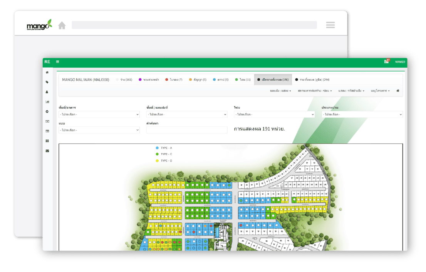Screen dimensions: 426x272
Task: Click the blue TYPE - A legend swatch
Action: 157,148
